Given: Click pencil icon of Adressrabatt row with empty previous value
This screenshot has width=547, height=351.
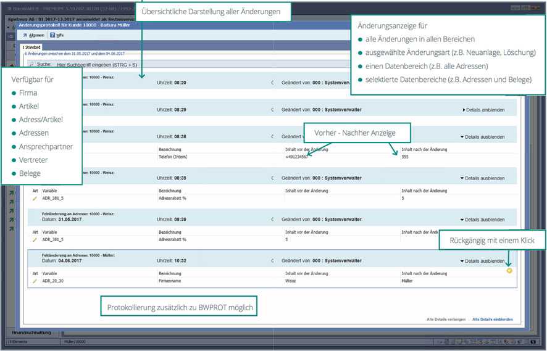Looking at the screenshot, I should pyautogui.click(x=35, y=198).
